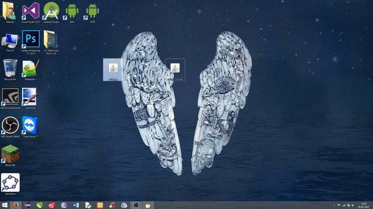Open the Word taskbar icon
373x209 pixels.
76,205
